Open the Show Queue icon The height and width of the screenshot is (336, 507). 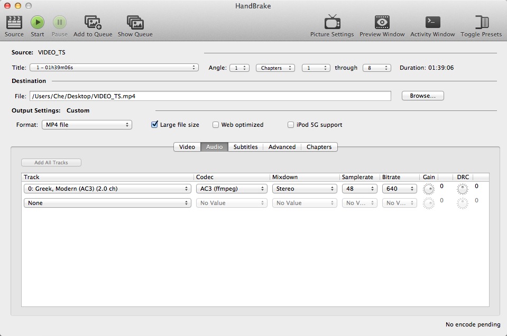pyautogui.click(x=135, y=22)
